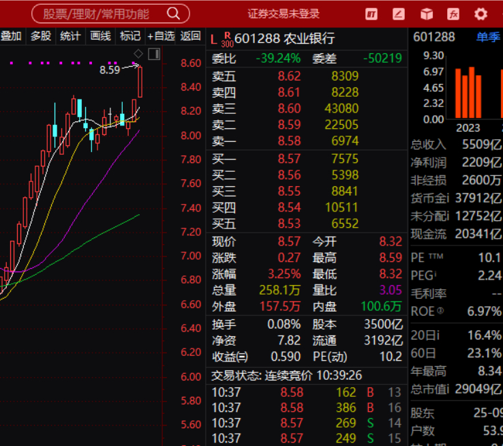Switch period using 单季 link
The image size is (503, 446).
tap(488, 37)
